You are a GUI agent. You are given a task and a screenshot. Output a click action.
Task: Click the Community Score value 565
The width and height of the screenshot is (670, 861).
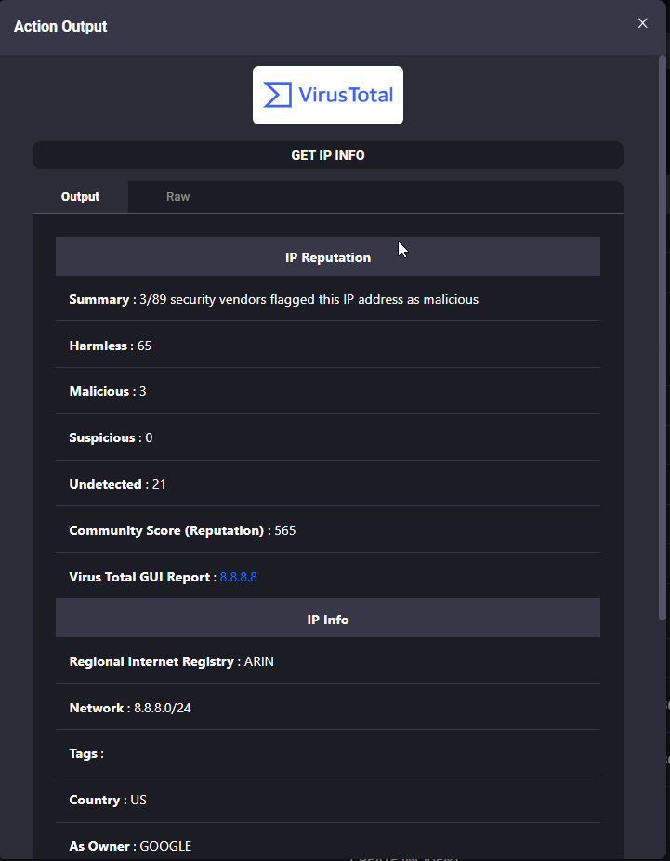285,530
